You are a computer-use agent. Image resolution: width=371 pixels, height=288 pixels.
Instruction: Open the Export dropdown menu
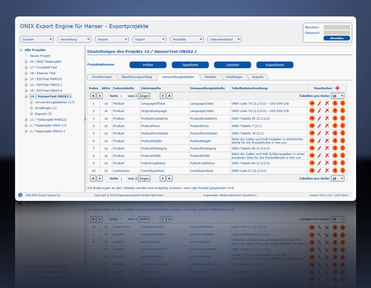(x=149, y=39)
